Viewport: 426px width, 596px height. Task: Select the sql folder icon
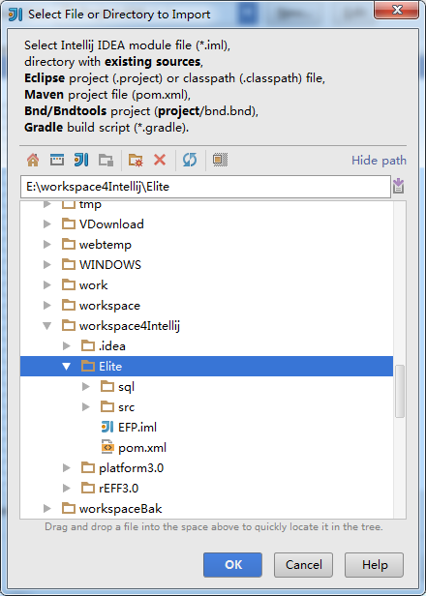coord(107,386)
